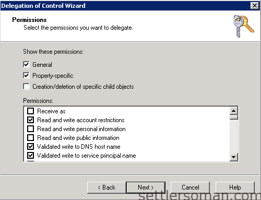Uncheck the Property-specific checkbox
The height and width of the screenshot is (200, 261).
coord(26,76)
